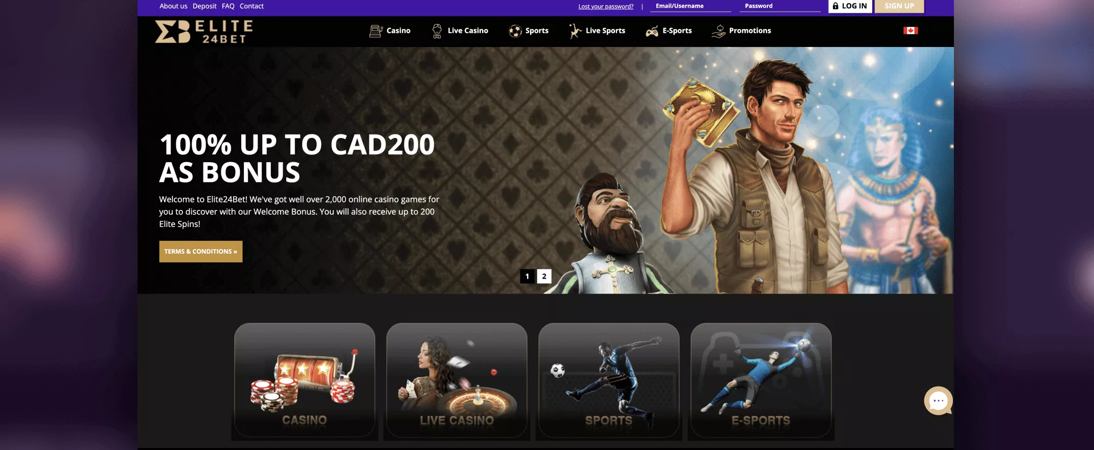Click the Lost your password link
The image size is (1094, 450).
click(x=606, y=7)
